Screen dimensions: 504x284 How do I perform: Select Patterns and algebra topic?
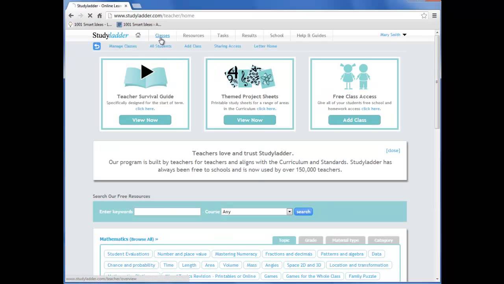pyautogui.click(x=342, y=254)
